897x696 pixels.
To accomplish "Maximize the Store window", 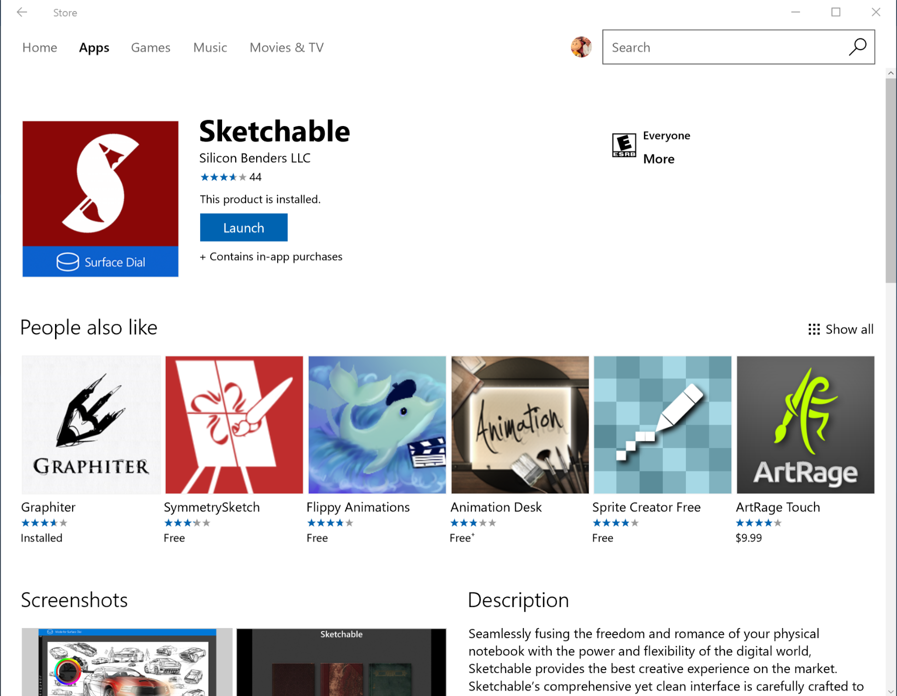I will tap(835, 12).
